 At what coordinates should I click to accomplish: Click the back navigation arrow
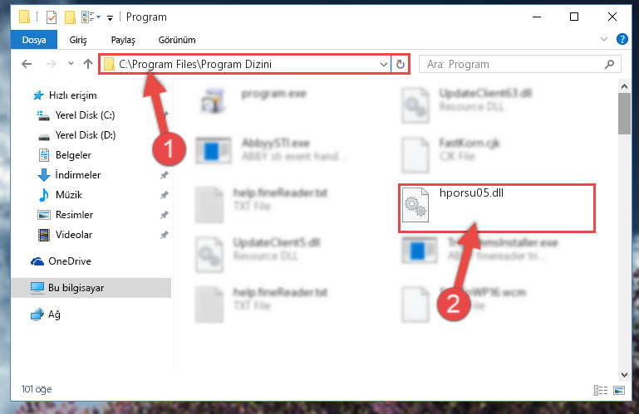[27, 64]
